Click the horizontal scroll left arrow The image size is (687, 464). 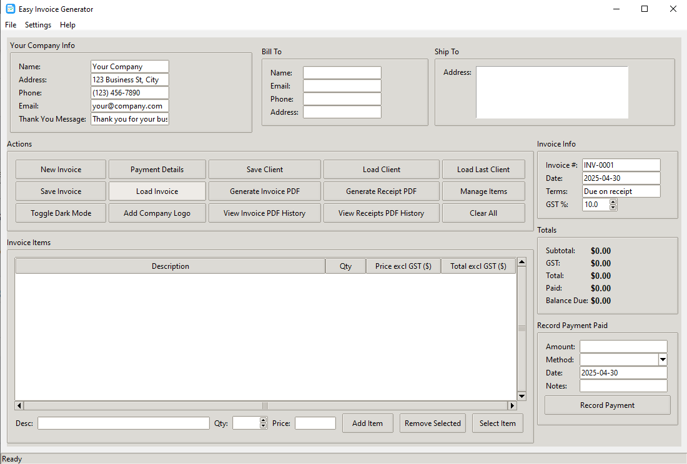[x=19, y=405]
